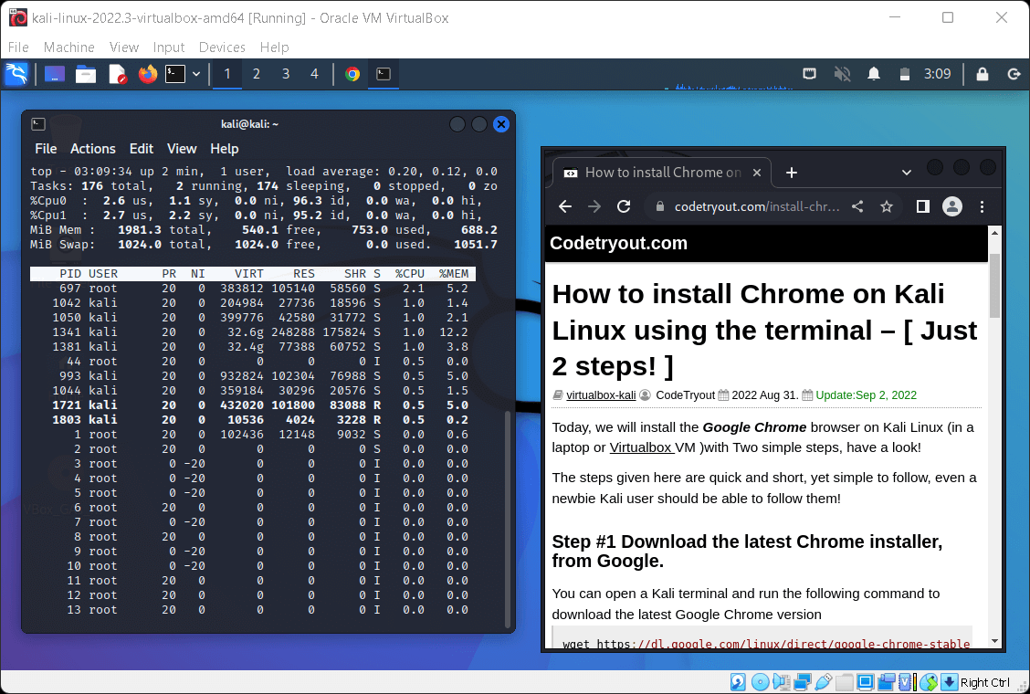
Task: Click Chrome page scrollbar down arrow
Action: (x=994, y=641)
